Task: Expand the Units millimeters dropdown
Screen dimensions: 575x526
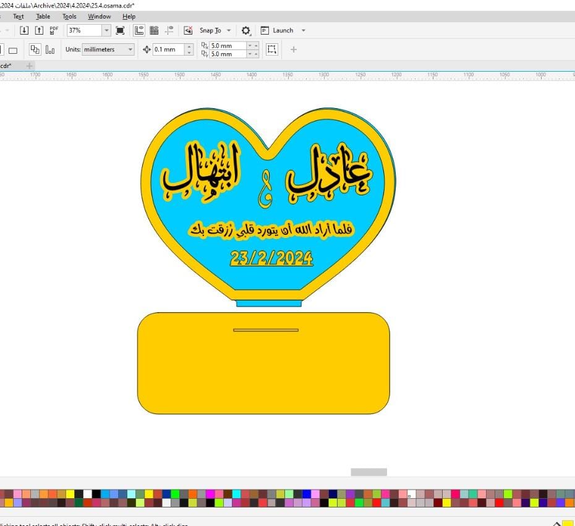Action: pyautogui.click(x=130, y=49)
